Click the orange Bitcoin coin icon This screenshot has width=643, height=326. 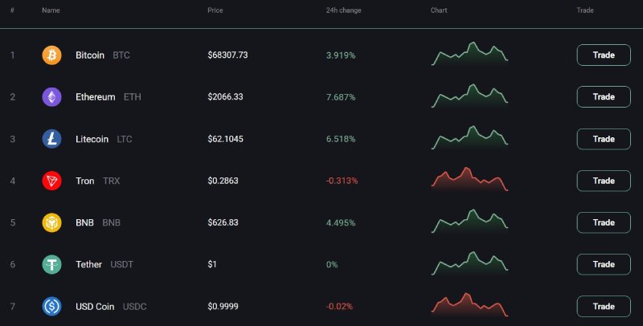pos(51,55)
